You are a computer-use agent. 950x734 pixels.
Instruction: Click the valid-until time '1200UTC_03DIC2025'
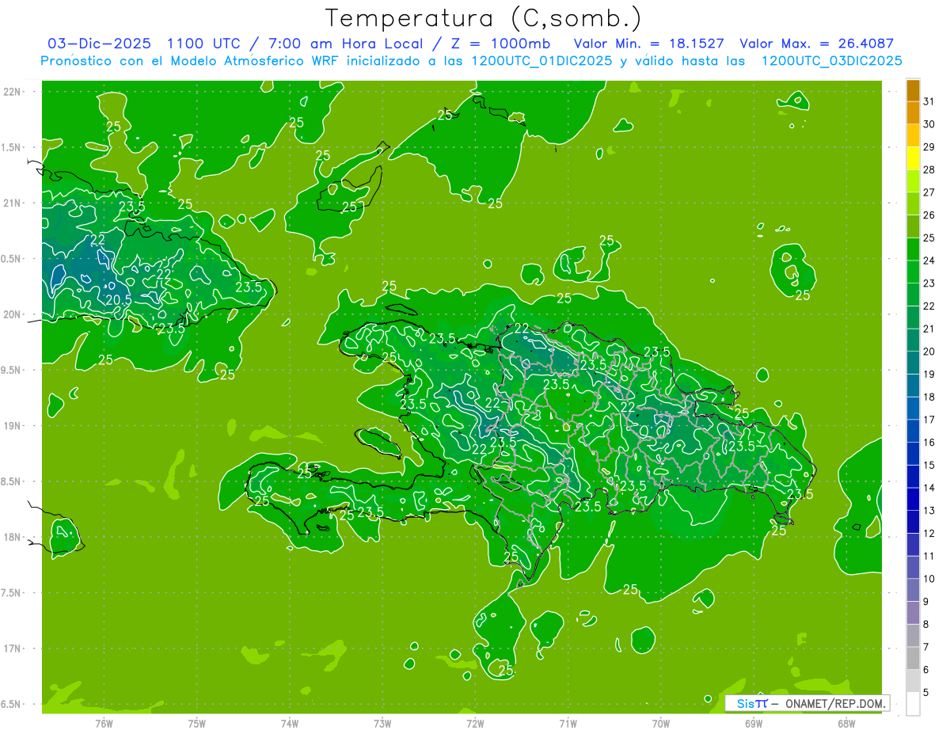click(x=831, y=61)
